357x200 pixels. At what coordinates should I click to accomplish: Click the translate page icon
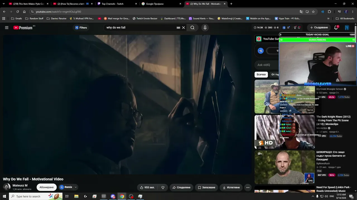pyautogui.click(x=301, y=12)
